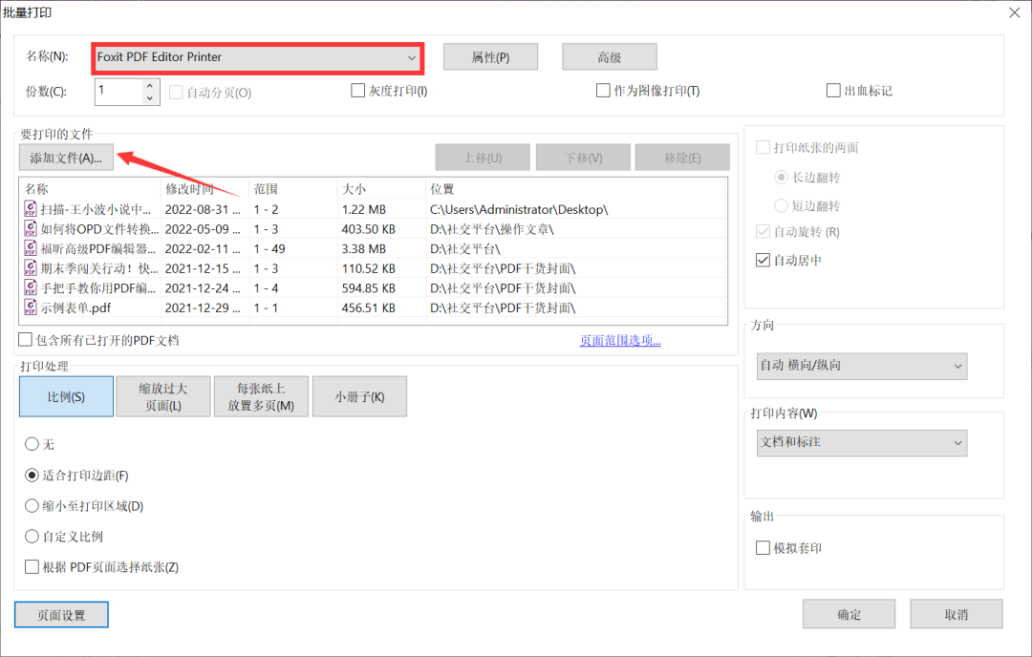This screenshot has height=657, width=1032.
Task: Click PDF icon of 期末季闯关行动 file
Action: [x=31, y=268]
